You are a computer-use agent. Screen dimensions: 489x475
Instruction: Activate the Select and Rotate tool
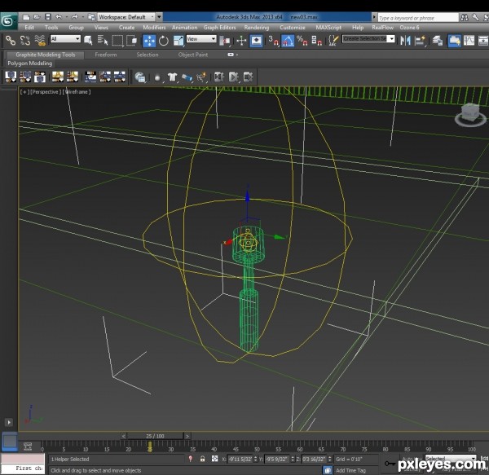tap(164, 41)
